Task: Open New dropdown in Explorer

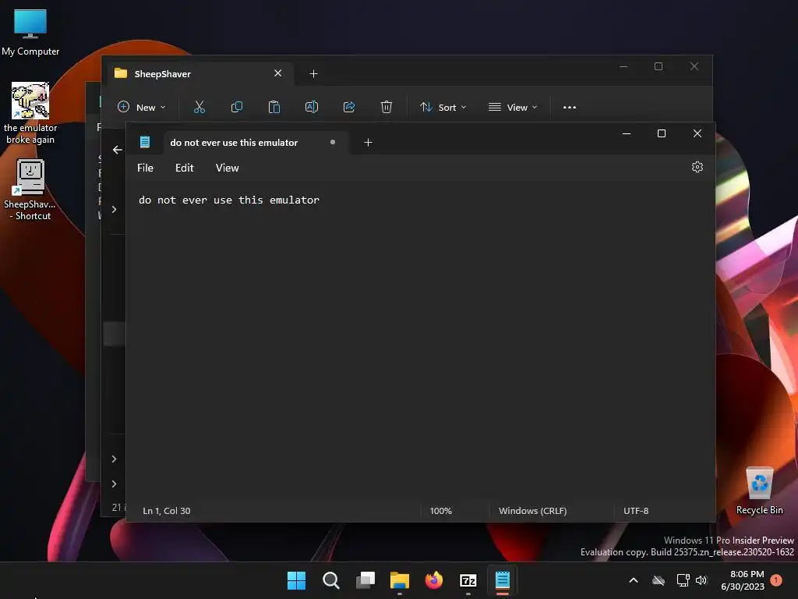Action: 142,107
